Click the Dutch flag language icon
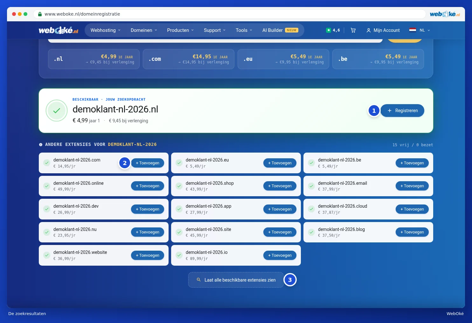 pos(413,30)
